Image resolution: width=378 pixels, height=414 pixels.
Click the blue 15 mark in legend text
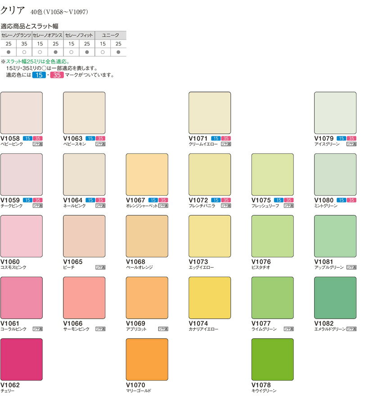[x=39, y=75]
